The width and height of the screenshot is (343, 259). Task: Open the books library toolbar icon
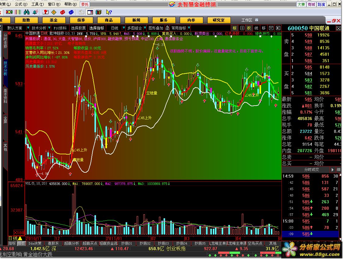[98, 12]
